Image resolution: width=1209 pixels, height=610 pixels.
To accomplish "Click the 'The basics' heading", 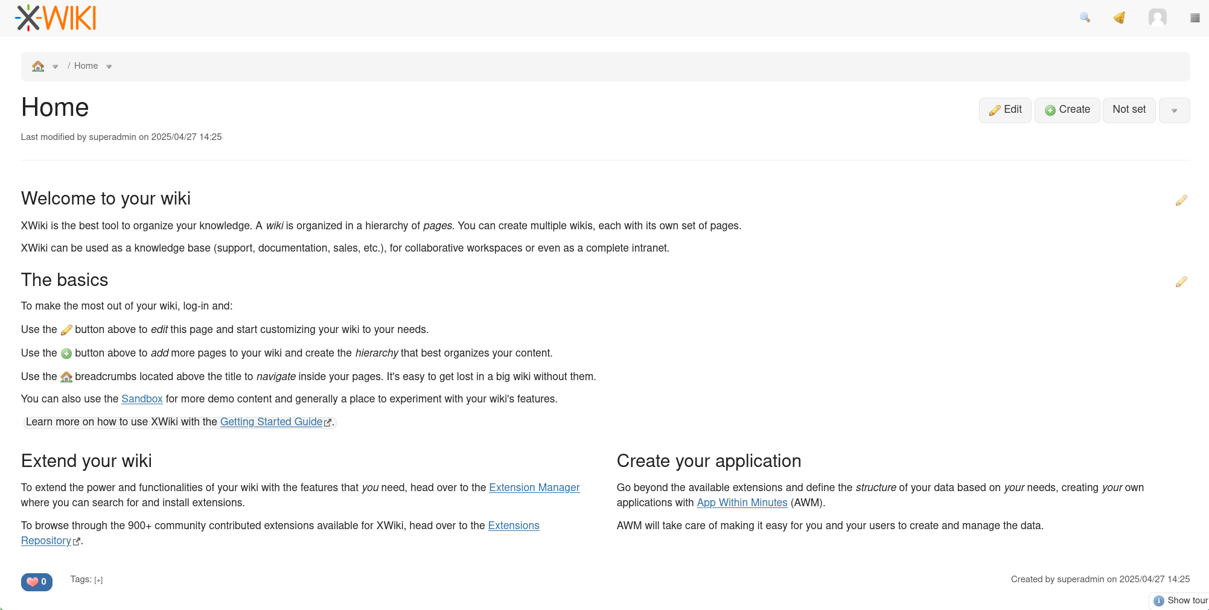I will coord(65,280).
